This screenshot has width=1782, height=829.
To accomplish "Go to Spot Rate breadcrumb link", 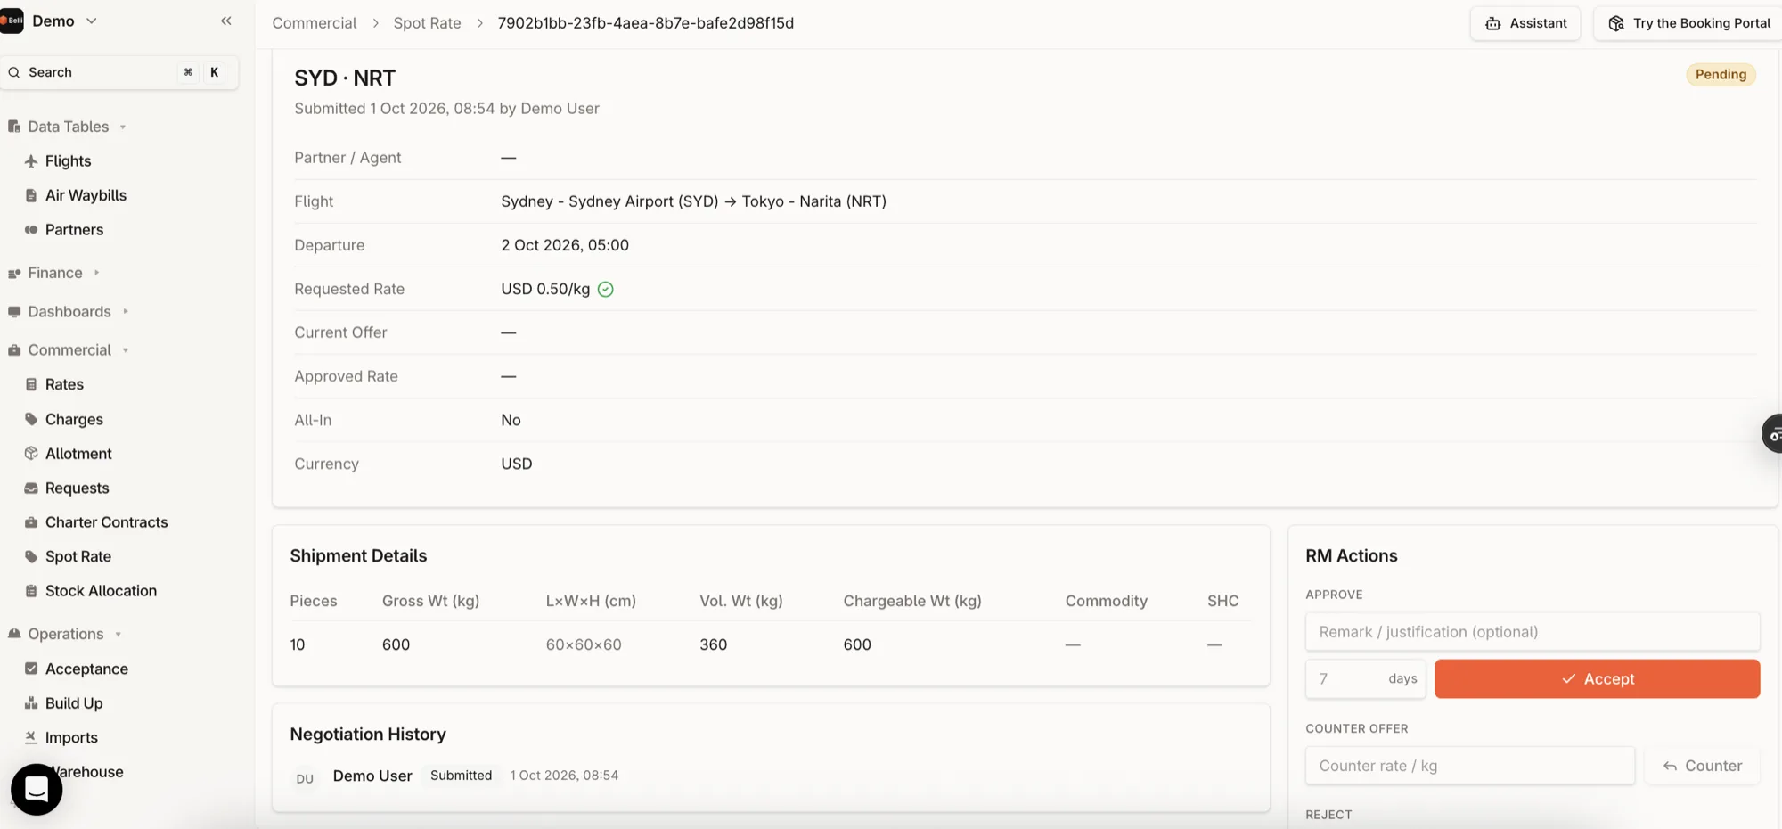I will coord(427,23).
